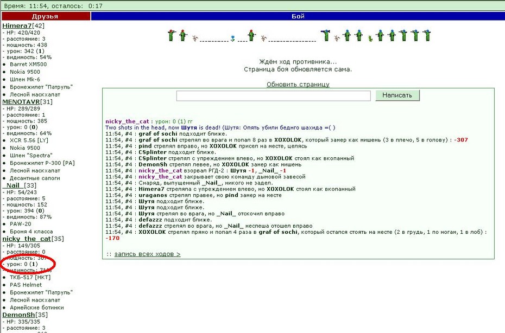The image size is (505, 333).
Task: Click the Himera7 HP: 420/420 value
Action: (23, 33)
